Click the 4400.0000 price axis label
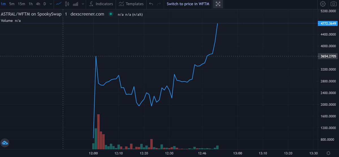339x157 pixels. [x=328, y=34]
